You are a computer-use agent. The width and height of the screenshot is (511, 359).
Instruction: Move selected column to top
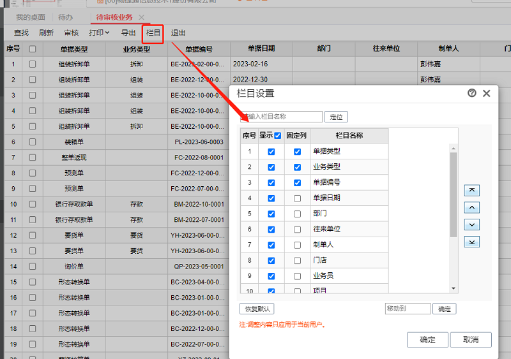coord(472,190)
